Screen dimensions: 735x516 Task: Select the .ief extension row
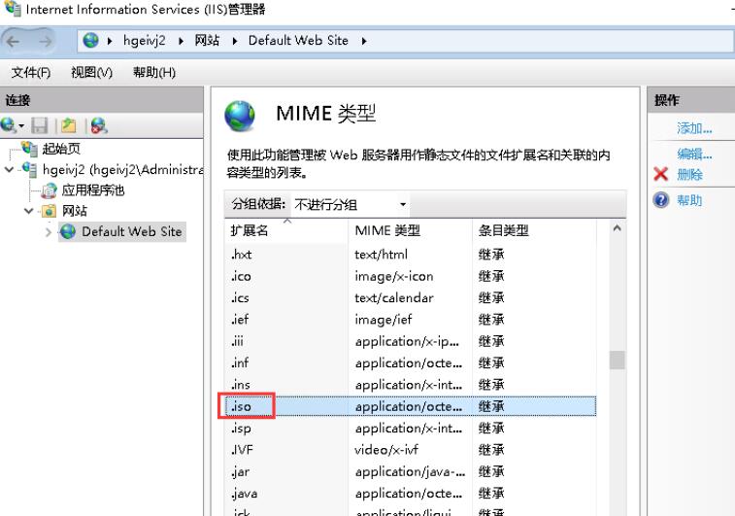point(410,320)
